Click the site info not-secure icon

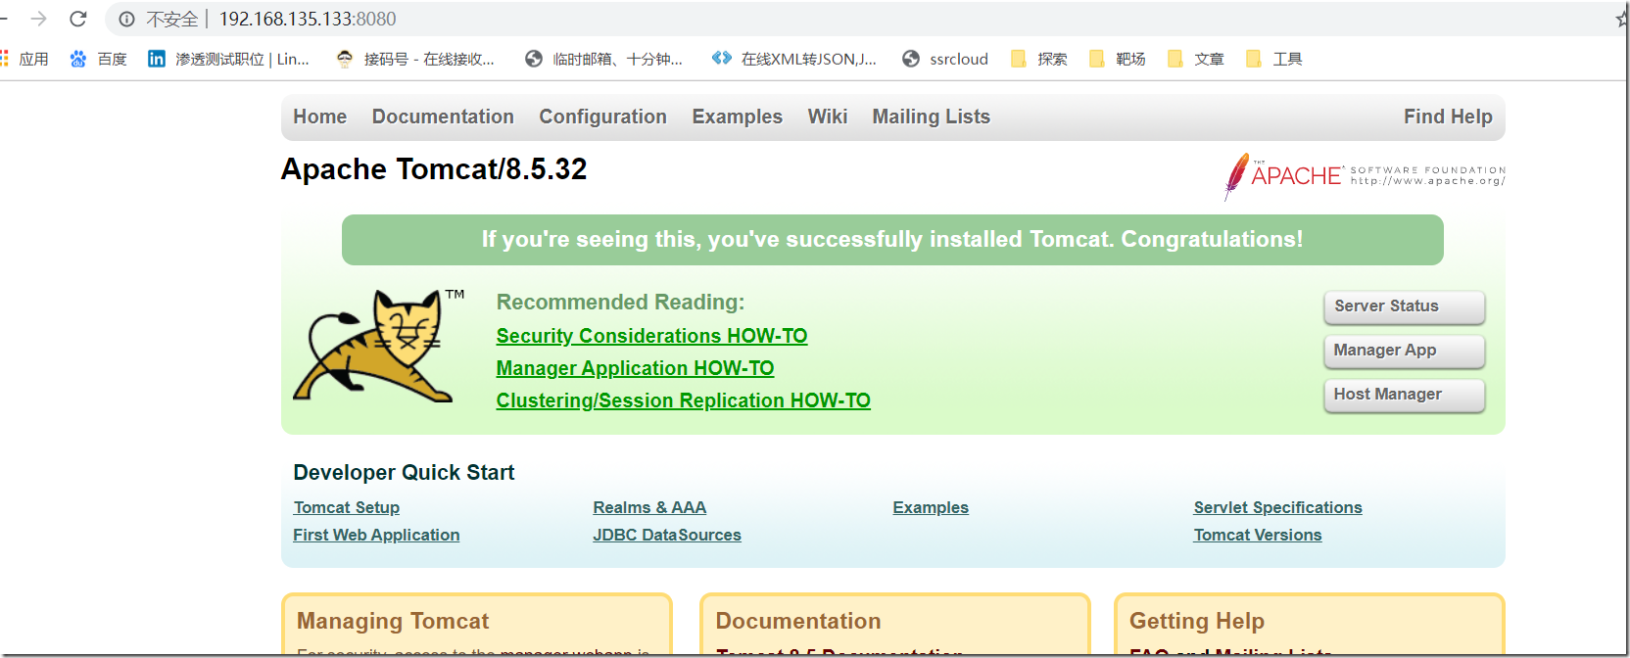point(126,19)
